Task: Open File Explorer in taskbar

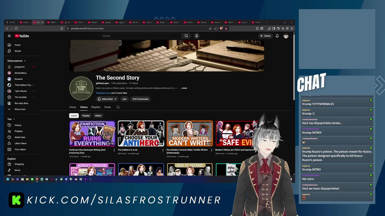Action: [x=27, y=179]
